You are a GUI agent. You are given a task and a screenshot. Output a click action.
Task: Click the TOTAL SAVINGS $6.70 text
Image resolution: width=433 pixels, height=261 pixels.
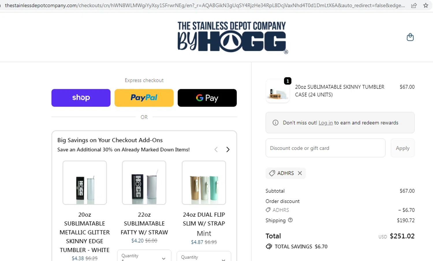tap(301, 247)
